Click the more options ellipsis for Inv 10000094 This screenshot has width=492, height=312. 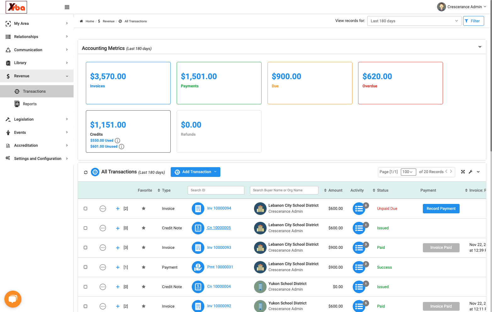[103, 209]
